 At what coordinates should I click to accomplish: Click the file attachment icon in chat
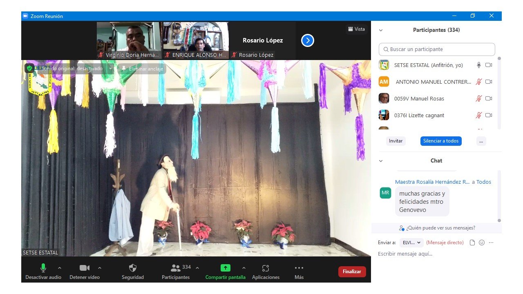click(x=472, y=243)
